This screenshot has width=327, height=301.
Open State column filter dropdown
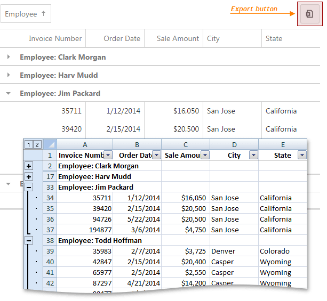tap(302, 155)
